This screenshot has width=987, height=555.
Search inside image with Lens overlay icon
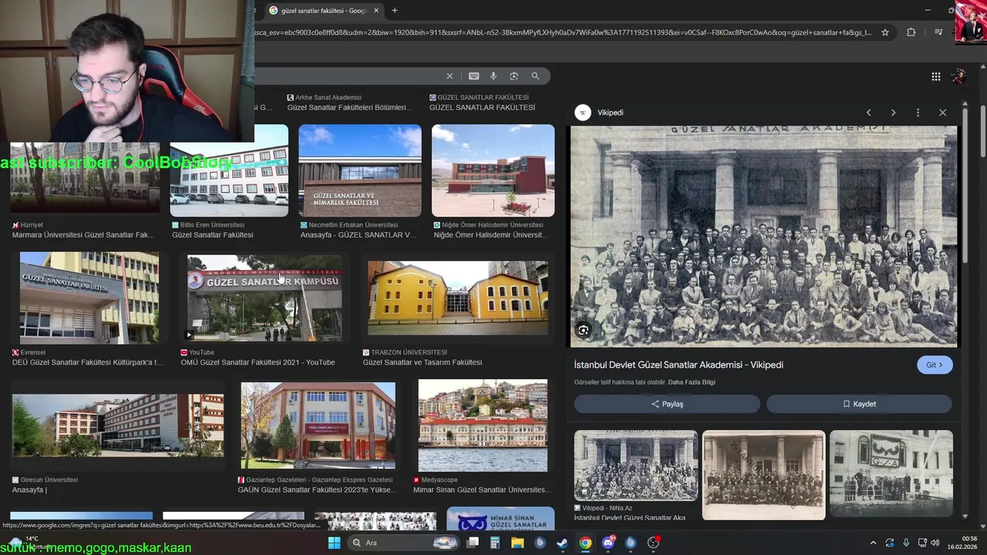584,331
